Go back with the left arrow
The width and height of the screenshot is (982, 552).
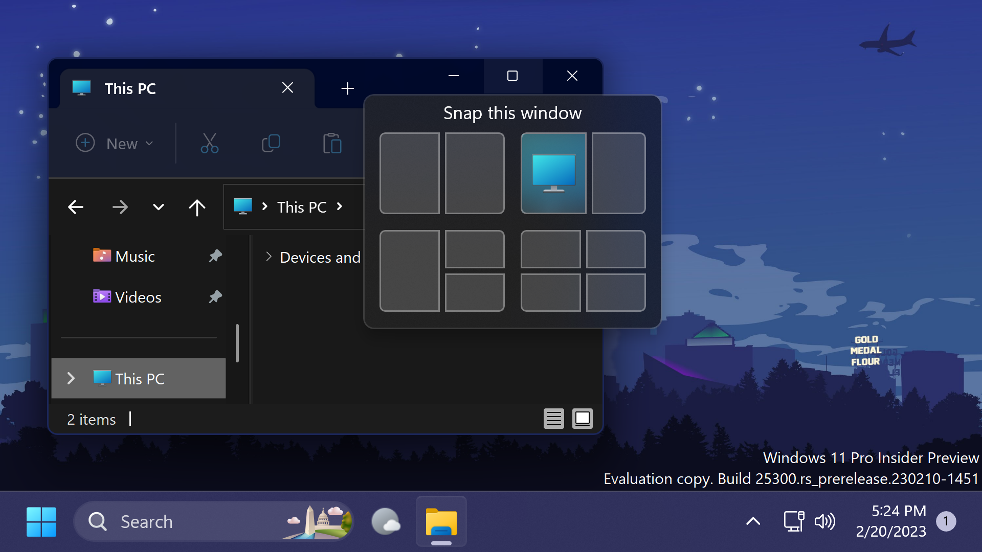pos(76,207)
